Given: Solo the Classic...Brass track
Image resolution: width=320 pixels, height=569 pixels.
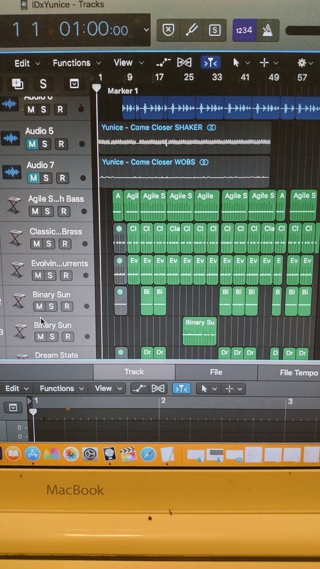Looking at the screenshot, I should (x=48, y=244).
